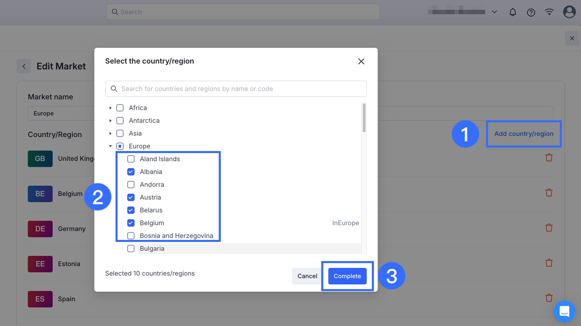Expand the Asia continent list

[110, 134]
